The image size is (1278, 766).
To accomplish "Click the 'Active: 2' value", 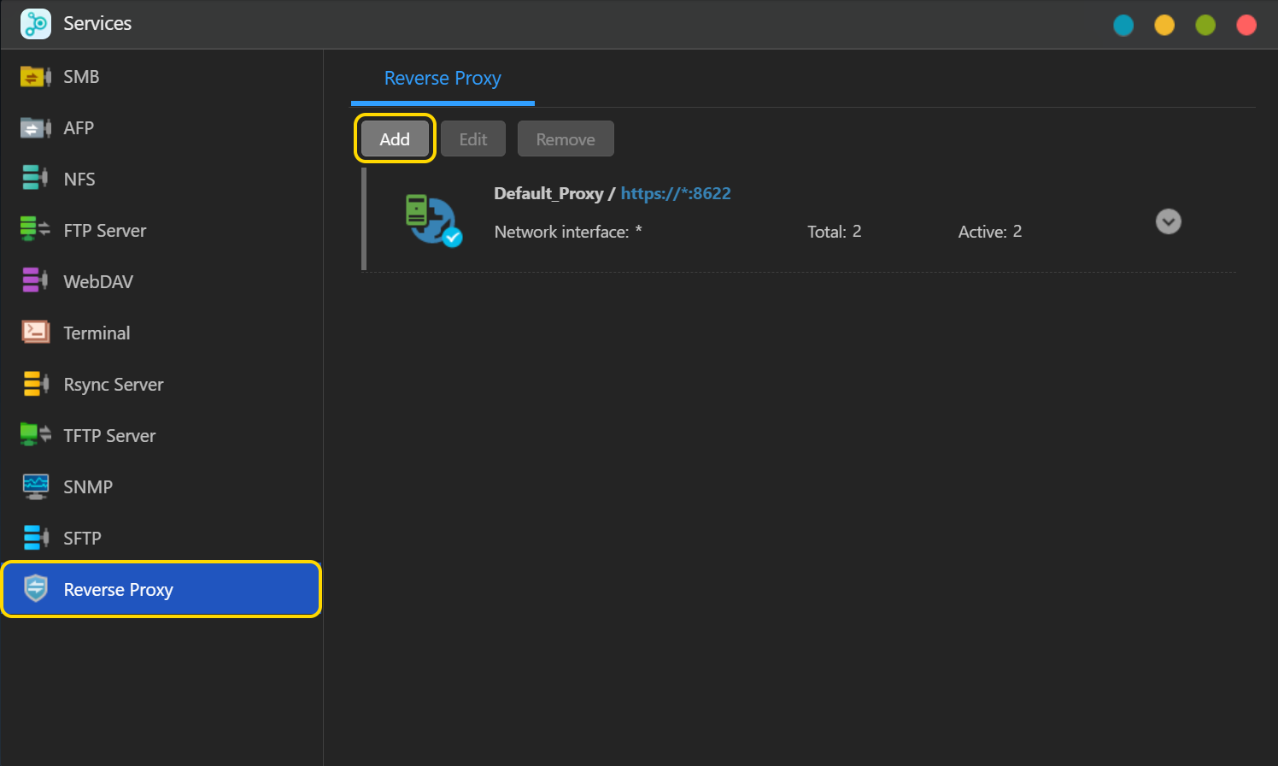I will [990, 232].
